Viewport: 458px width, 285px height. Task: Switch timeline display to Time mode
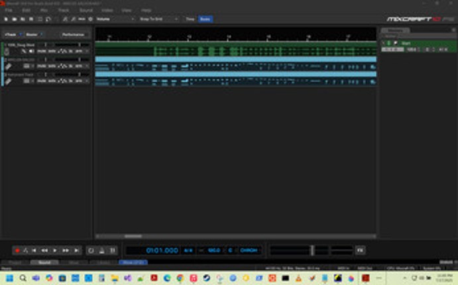point(190,19)
